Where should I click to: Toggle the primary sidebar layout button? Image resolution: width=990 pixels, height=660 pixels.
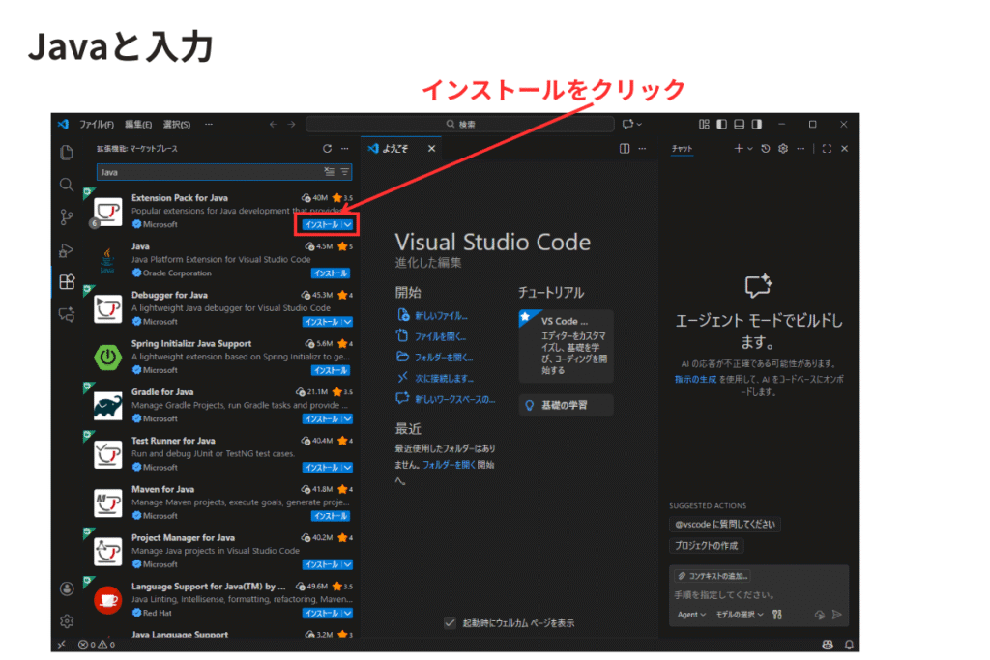(x=721, y=124)
